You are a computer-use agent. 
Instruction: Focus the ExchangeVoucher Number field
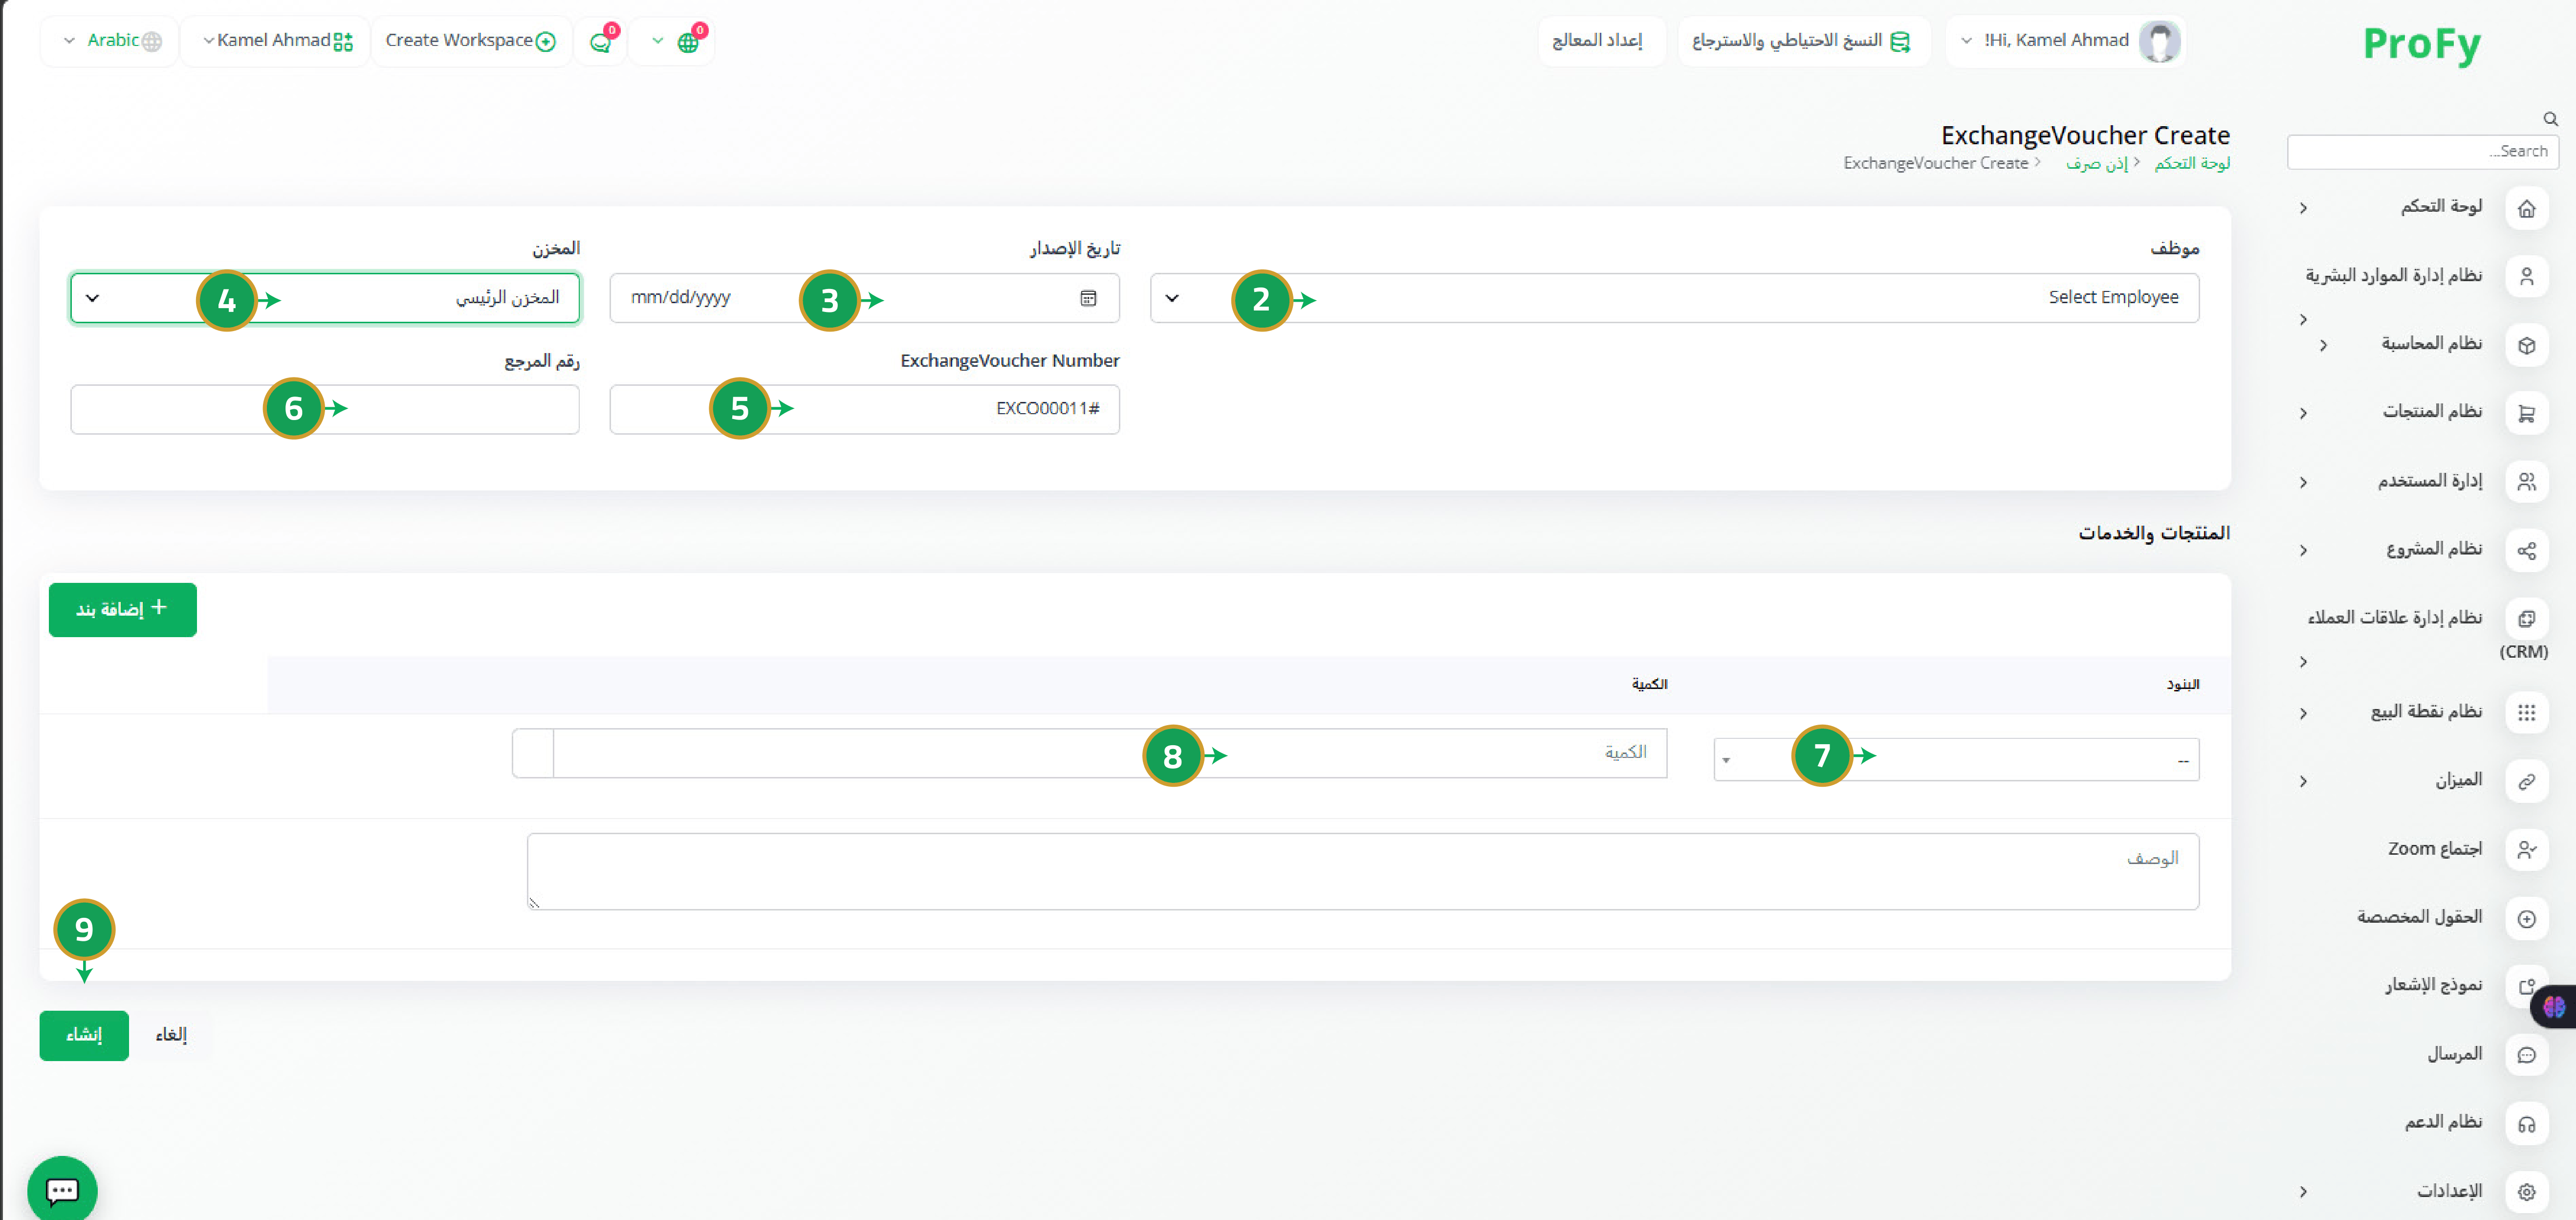point(864,409)
